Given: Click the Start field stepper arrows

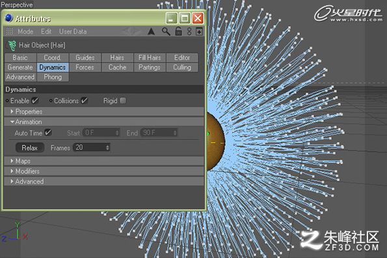Looking at the screenshot, I should (118, 133).
